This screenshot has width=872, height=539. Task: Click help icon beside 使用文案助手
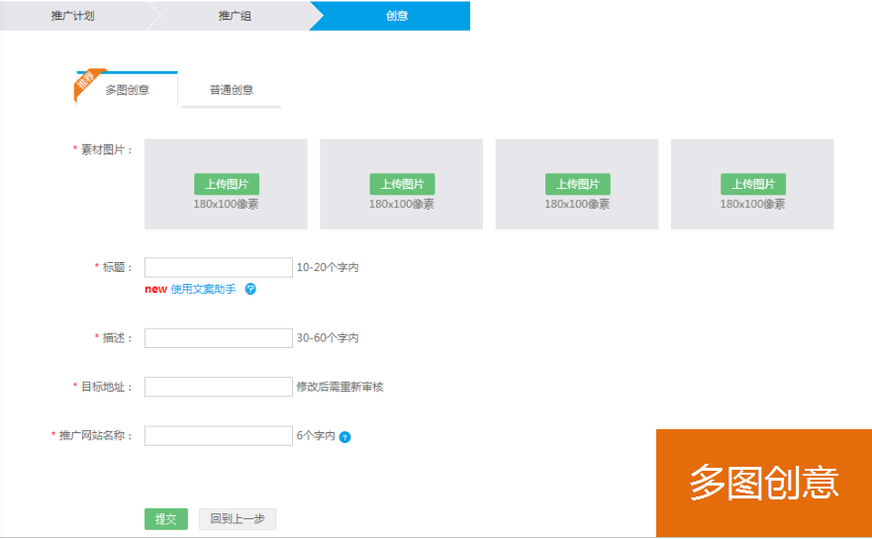250,290
